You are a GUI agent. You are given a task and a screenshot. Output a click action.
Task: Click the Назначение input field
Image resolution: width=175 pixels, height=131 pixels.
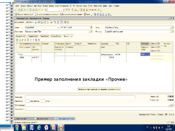(x=80, y=97)
